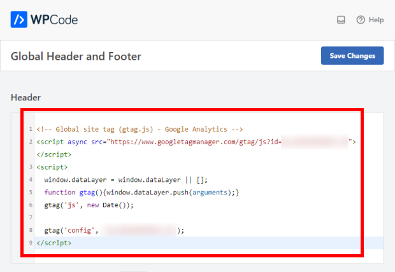Click the blurred ID in gtag config

click(x=138, y=231)
